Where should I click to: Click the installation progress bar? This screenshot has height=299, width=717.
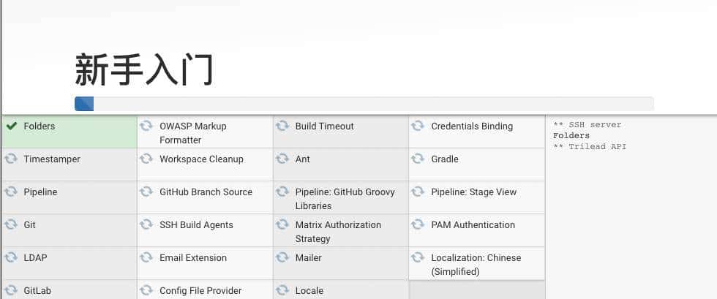(364, 104)
